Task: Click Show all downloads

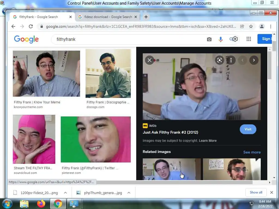Action: pyautogui.click(x=256, y=192)
